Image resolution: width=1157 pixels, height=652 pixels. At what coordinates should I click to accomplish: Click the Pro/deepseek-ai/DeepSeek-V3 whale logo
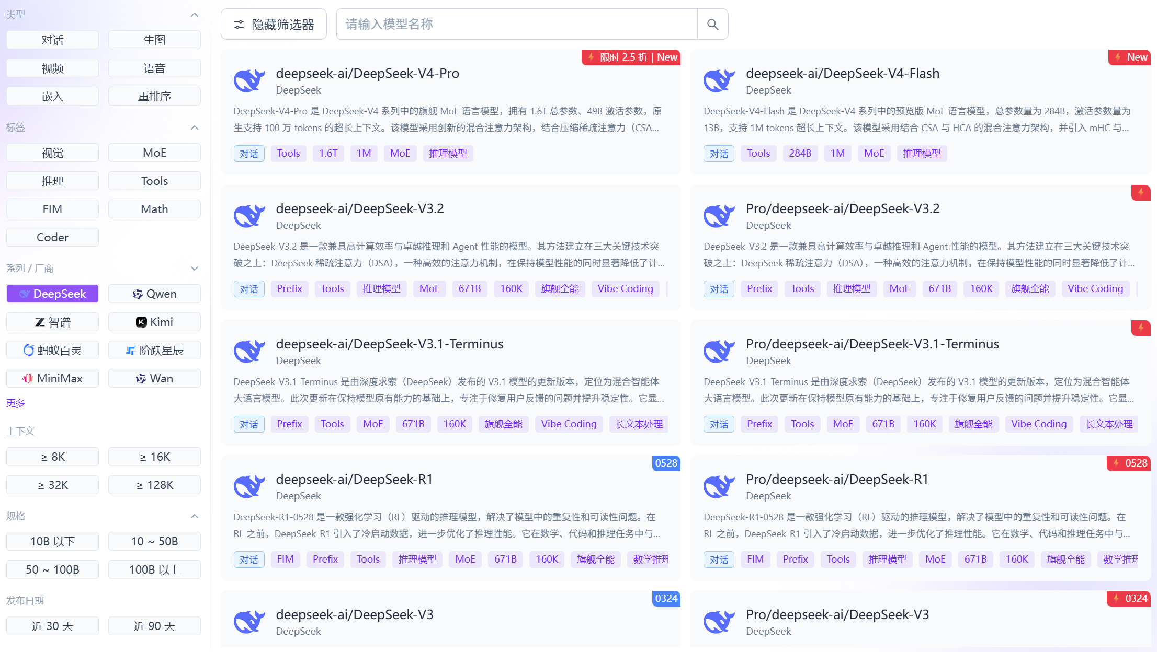coord(719,622)
